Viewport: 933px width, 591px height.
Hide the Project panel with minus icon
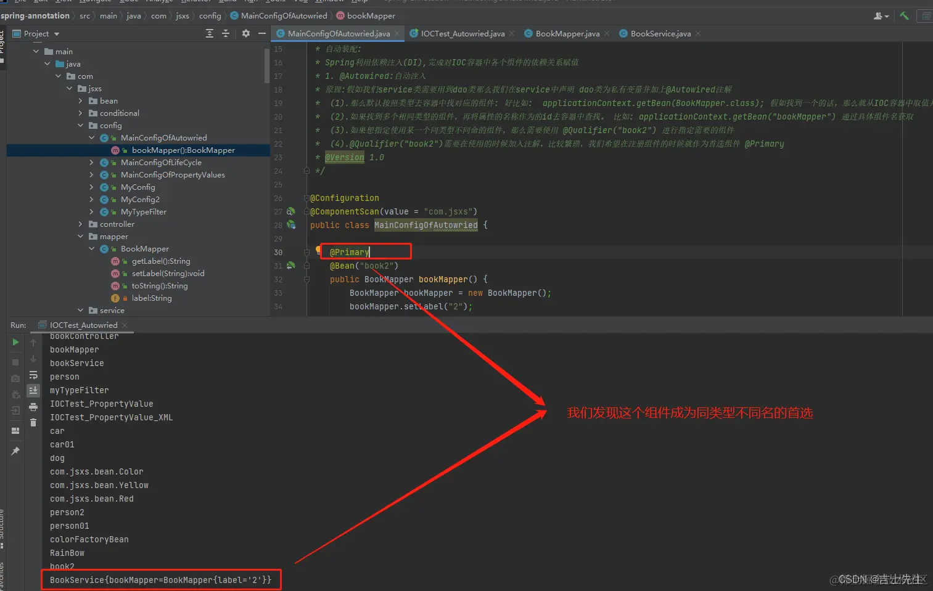point(262,33)
